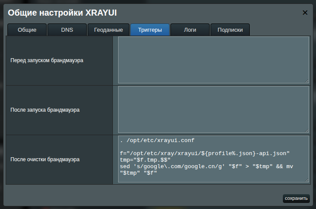Viewport: 316px width, 209px height.
Task: Click the Перед запуском брандмауэра label
Action: [47, 60]
